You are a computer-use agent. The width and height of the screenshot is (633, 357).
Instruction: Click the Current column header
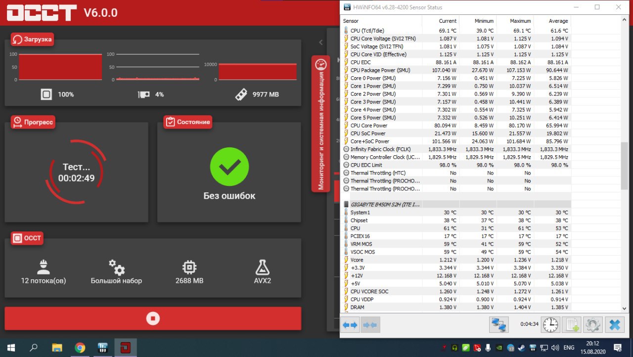pos(441,21)
